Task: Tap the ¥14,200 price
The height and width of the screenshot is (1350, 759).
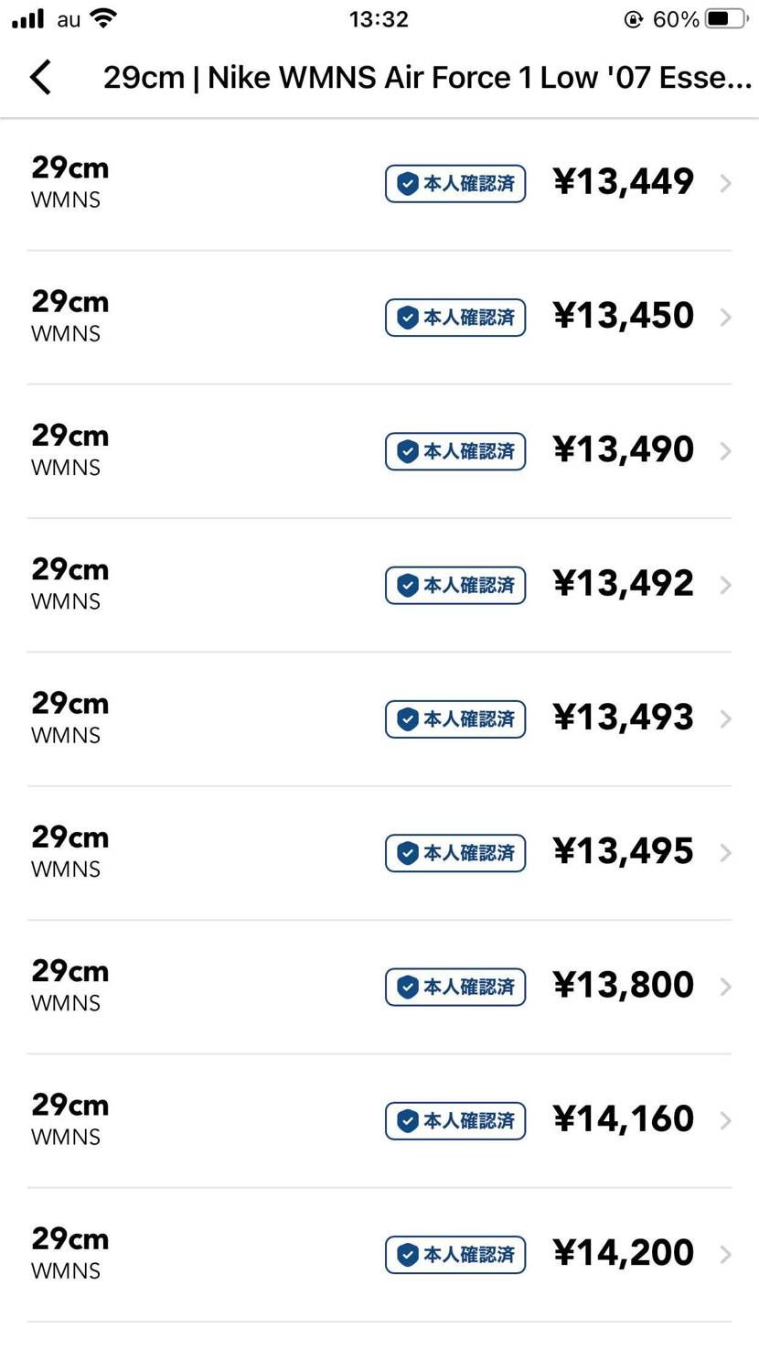Action: 624,1253
